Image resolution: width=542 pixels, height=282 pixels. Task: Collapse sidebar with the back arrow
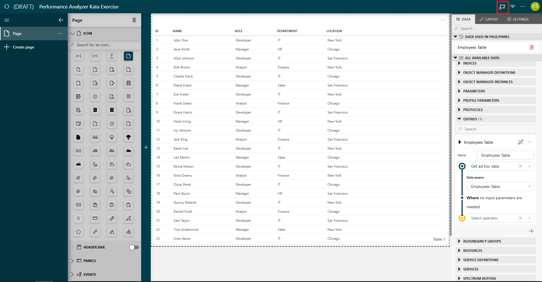(x=61, y=20)
